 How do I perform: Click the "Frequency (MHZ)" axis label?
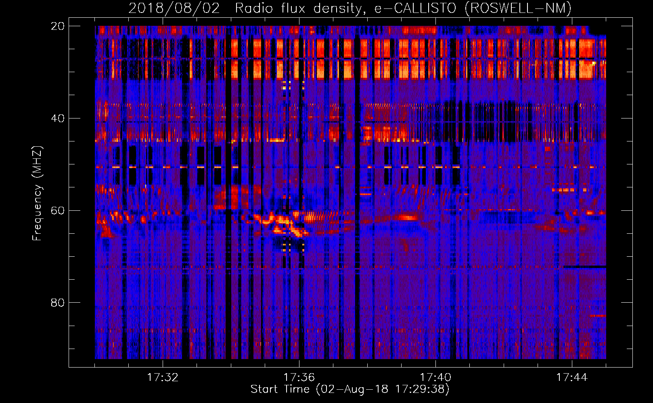[x=37, y=193]
